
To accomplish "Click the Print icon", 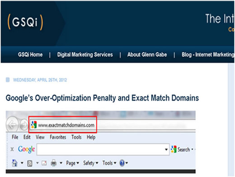I will [54, 163].
